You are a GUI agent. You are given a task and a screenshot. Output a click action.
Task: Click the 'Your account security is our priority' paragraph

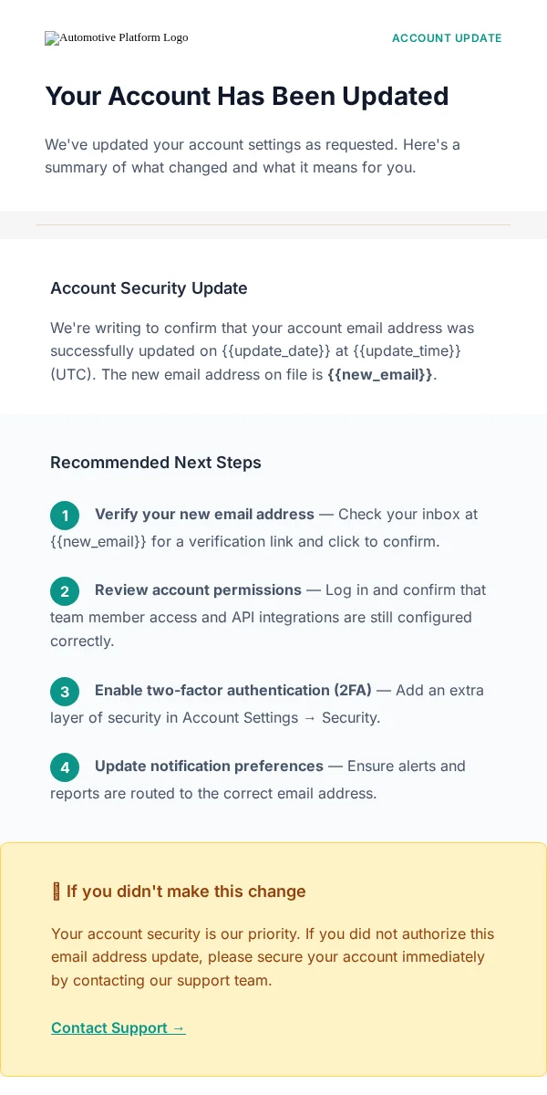[x=273, y=957]
